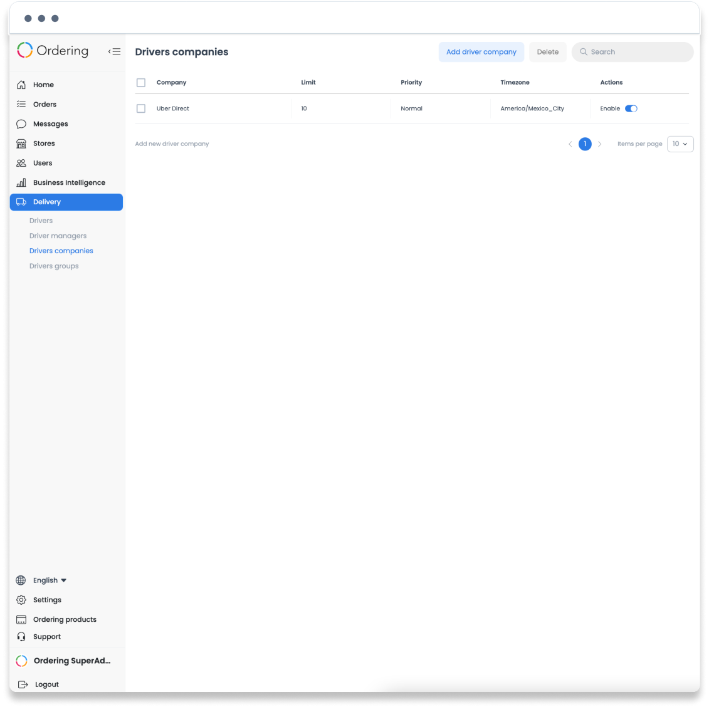The height and width of the screenshot is (707, 709).
Task: Click the Timezone column header
Action: point(515,82)
